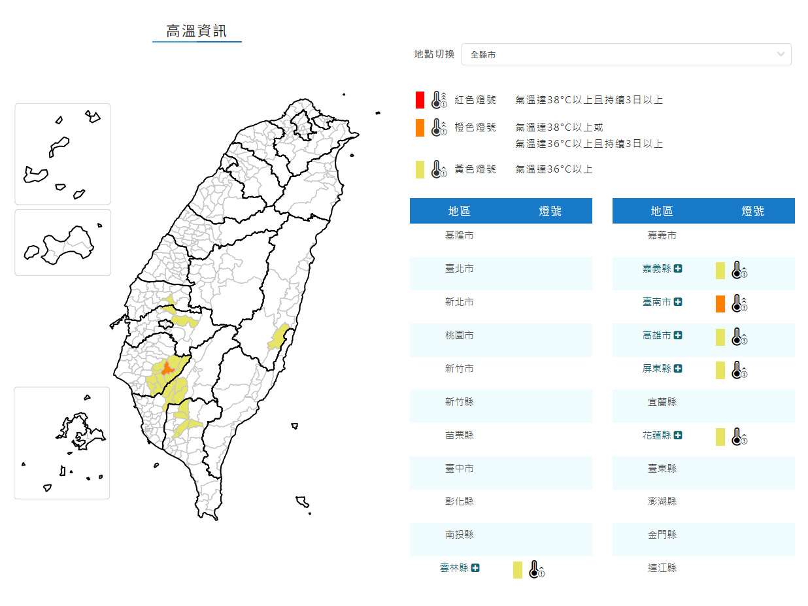Click the yellow swatch in the 屏東縣 row
Screen dimensions: 808x606
tap(720, 370)
